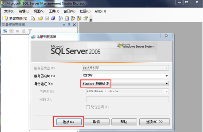The image size is (203, 132).
Task: Toggle the 记住密码 checkbox
Action: point(88,107)
